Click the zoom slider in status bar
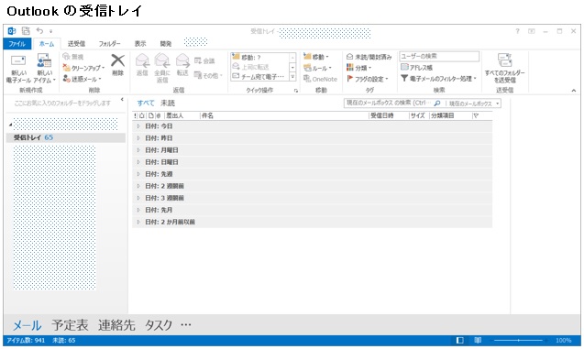 (519, 341)
